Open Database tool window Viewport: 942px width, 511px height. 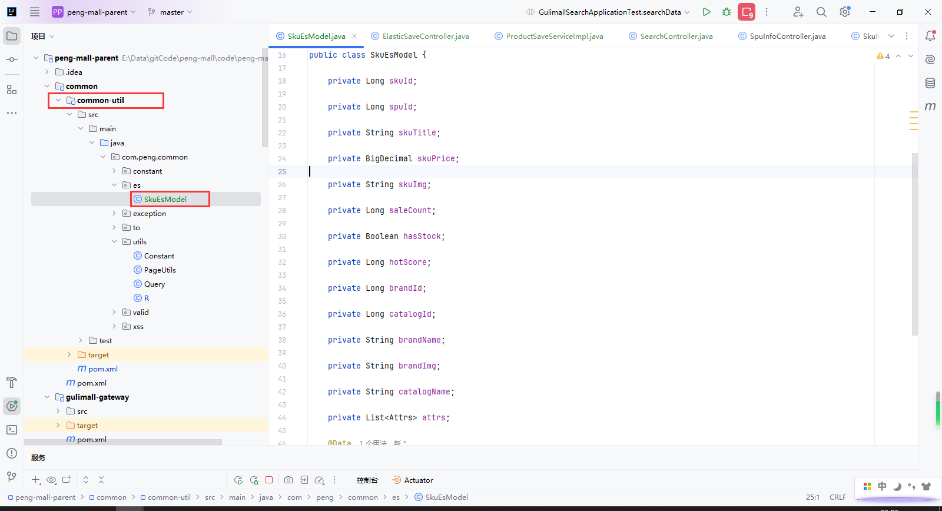point(930,83)
